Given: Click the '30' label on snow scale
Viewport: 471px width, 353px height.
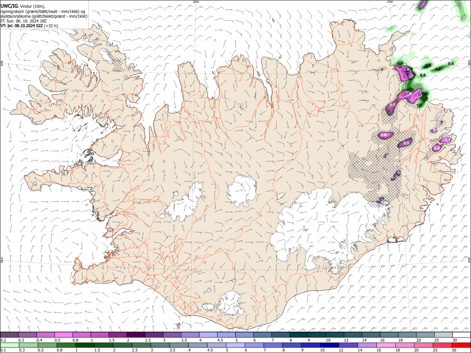Looking at the screenshot, I should click(x=455, y=340).
